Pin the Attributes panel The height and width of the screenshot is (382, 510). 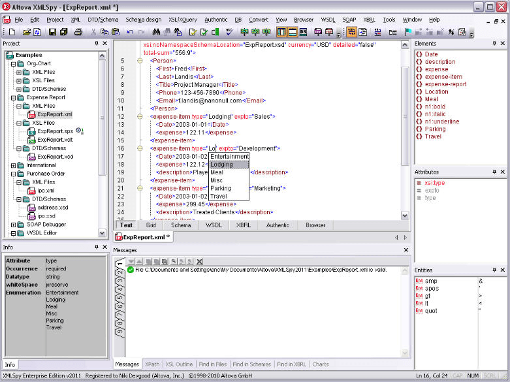(x=494, y=172)
